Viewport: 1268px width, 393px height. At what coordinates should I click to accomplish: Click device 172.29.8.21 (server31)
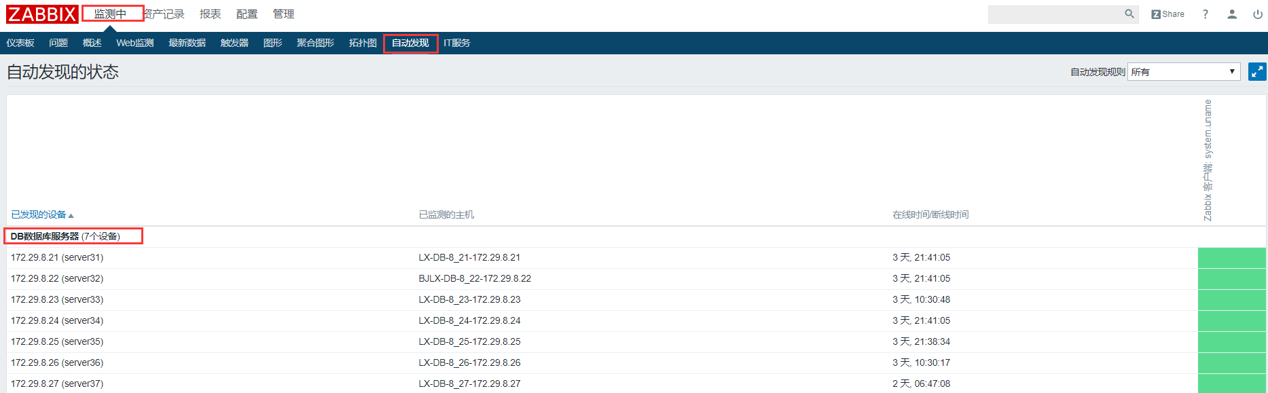[57, 257]
